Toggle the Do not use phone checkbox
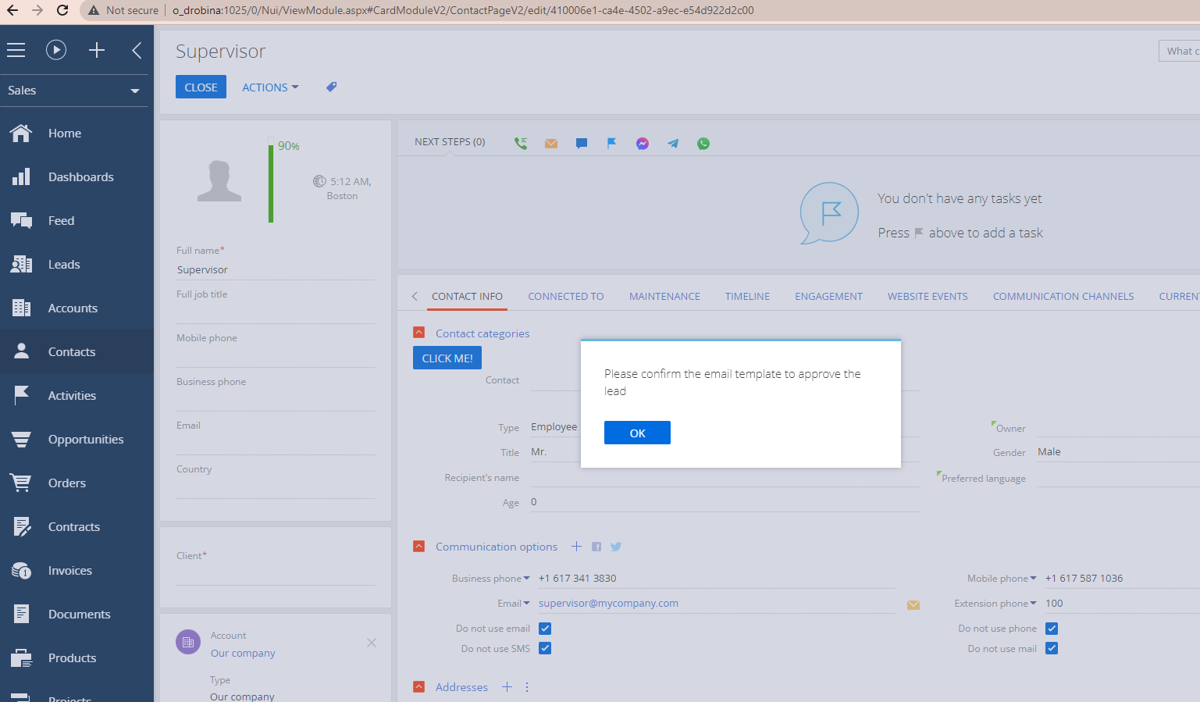 point(1052,629)
